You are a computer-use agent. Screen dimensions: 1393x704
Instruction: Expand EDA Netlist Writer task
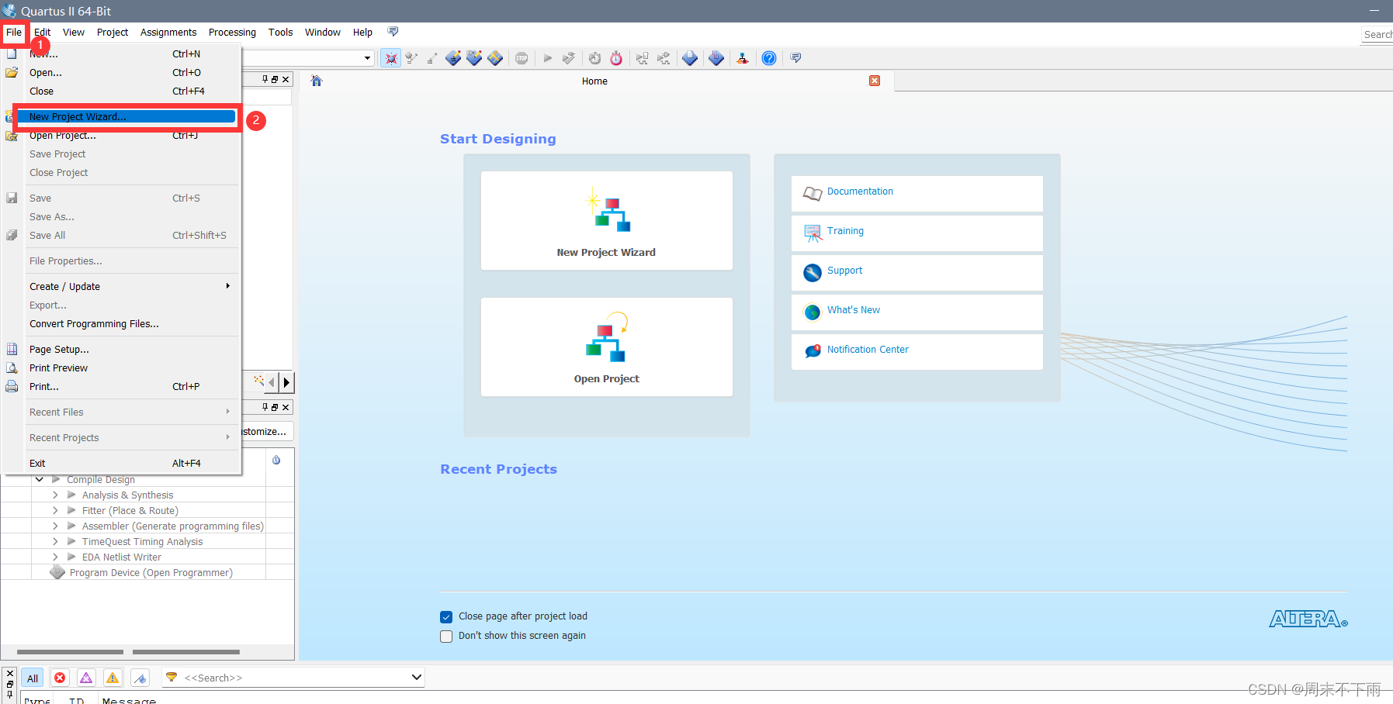(55, 557)
